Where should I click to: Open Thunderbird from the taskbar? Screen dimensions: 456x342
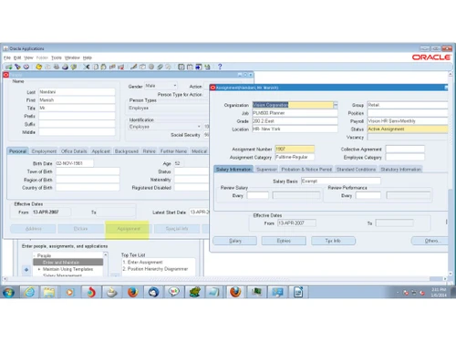pyautogui.click(x=153, y=293)
